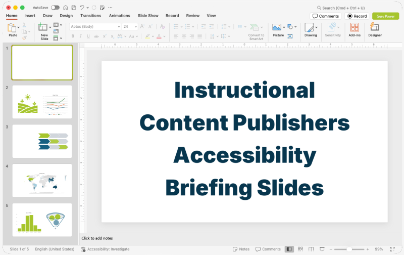This screenshot has height=255, width=404.
Task: Select slide 2 thumbnail with line chart
Action: 42,102
